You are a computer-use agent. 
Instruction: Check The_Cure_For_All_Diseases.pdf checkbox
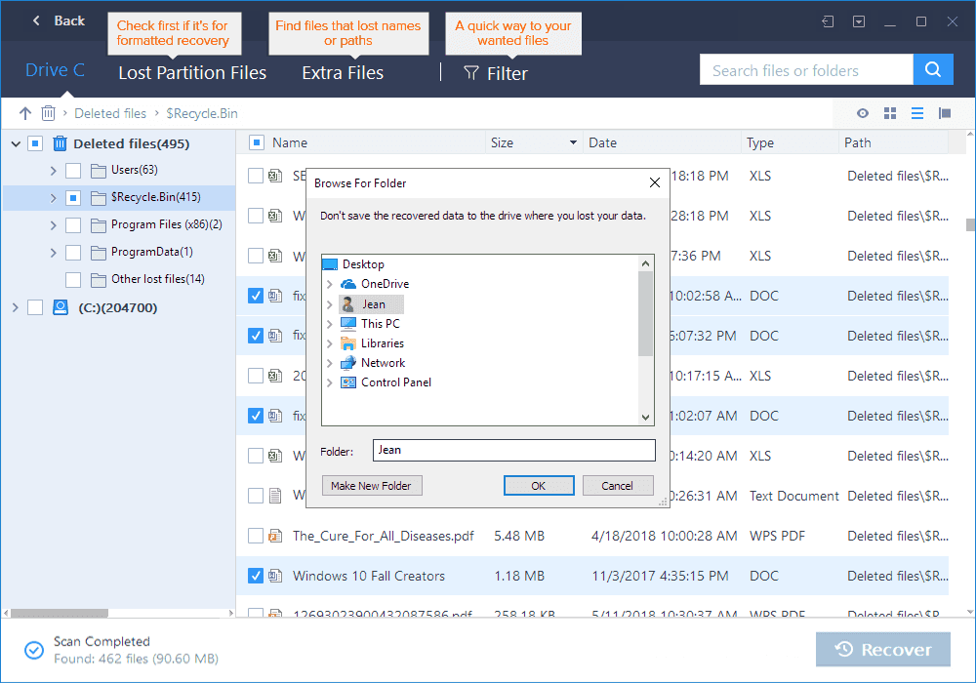(x=255, y=536)
